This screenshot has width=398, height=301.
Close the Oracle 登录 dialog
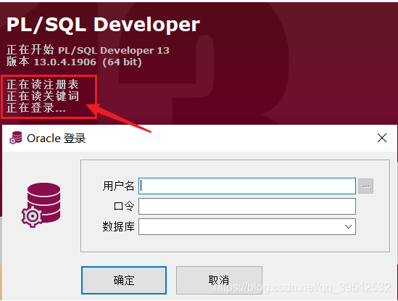[x=382, y=139]
